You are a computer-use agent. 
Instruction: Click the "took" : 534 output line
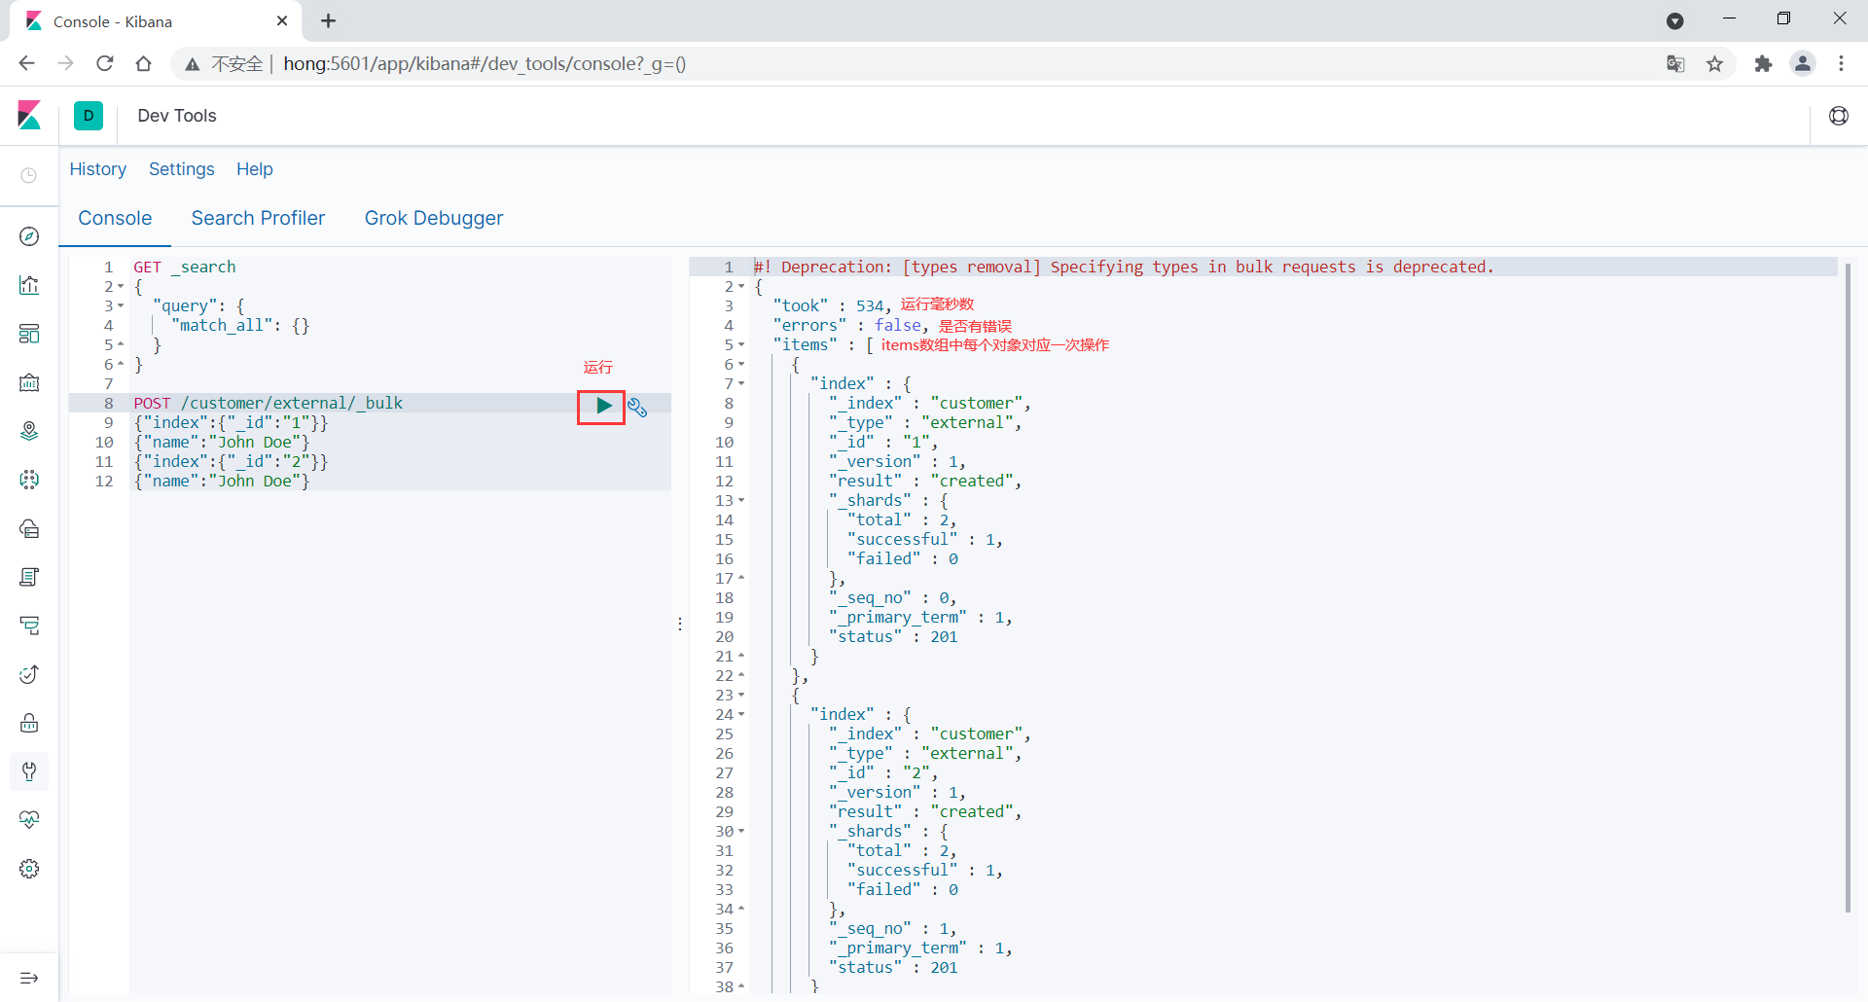pos(832,305)
